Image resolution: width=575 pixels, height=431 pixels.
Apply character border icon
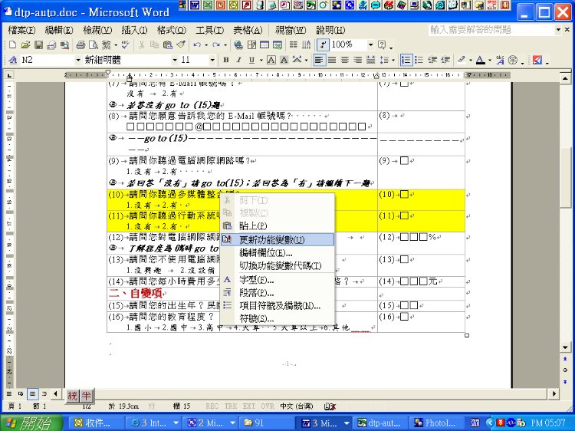[x=271, y=60]
